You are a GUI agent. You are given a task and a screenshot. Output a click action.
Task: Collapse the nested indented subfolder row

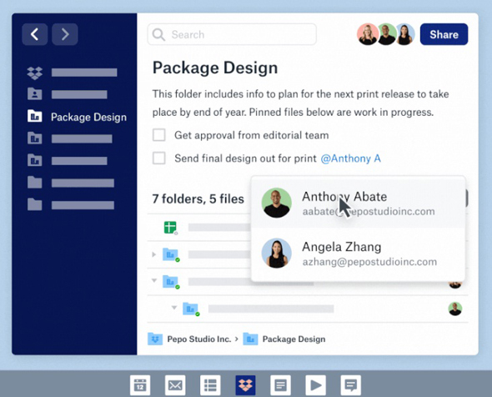click(174, 308)
